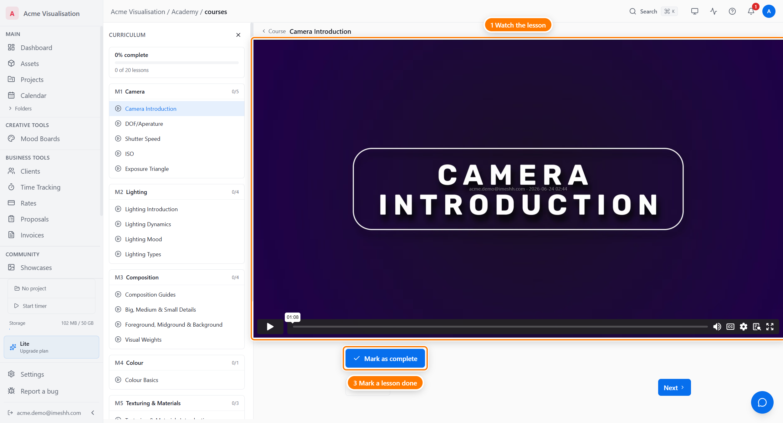This screenshot has height=423, width=783.
Task: Open the user avatar menu
Action: coord(769,12)
